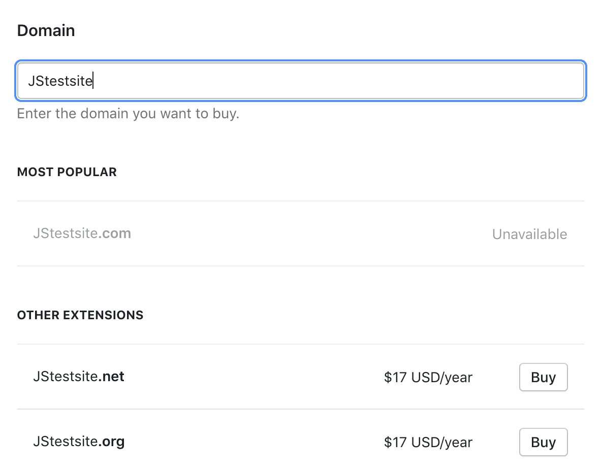Click the Domain heading label
The image size is (602, 472).
46,30
